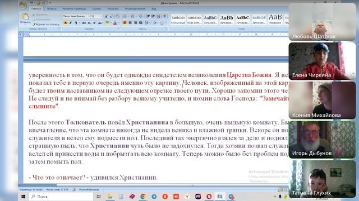The image size is (359, 201).
Task: Click the Русский language status indicator
Action: [x=89, y=190]
